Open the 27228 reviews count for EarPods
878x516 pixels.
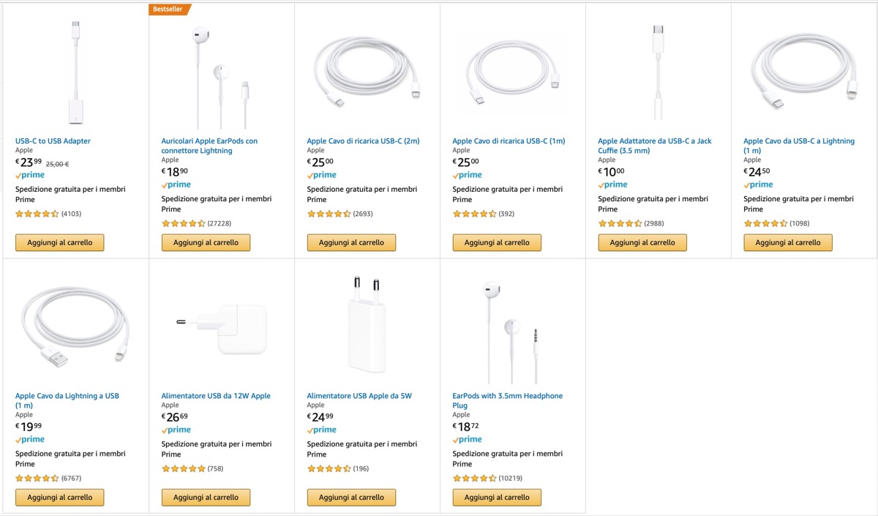pyautogui.click(x=219, y=223)
